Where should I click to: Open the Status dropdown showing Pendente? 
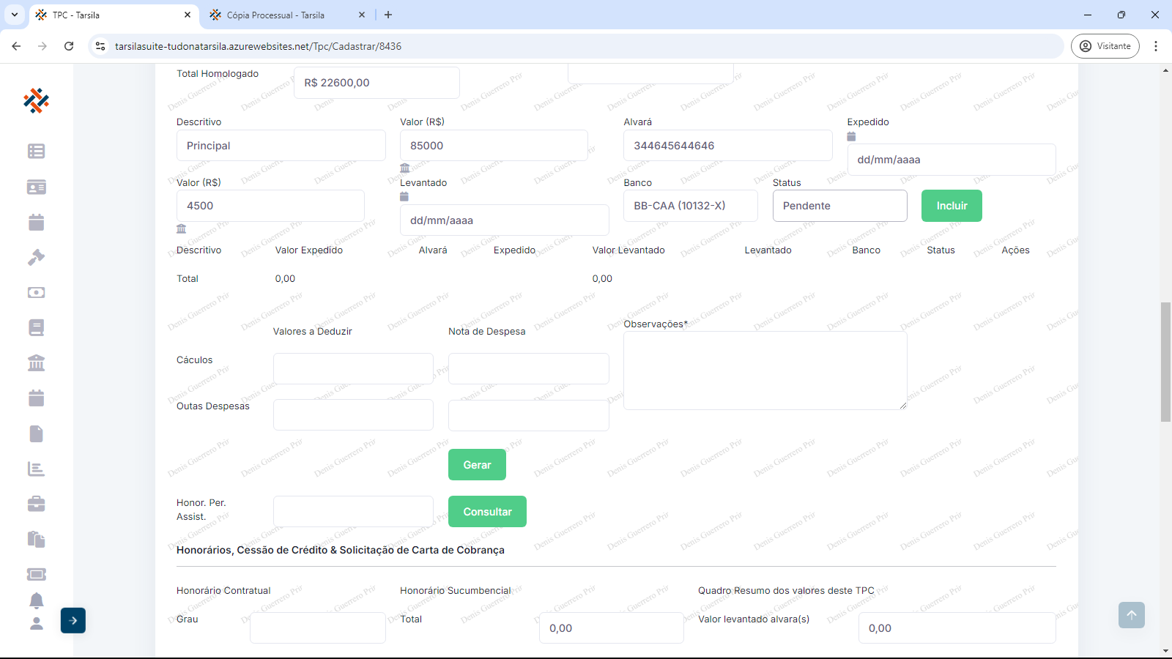pos(839,206)
